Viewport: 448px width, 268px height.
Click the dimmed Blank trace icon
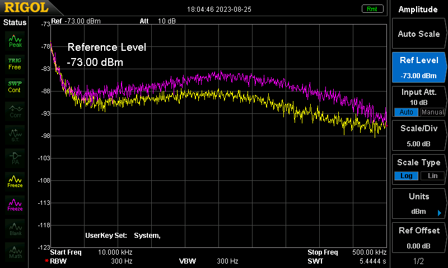(15, 228)
